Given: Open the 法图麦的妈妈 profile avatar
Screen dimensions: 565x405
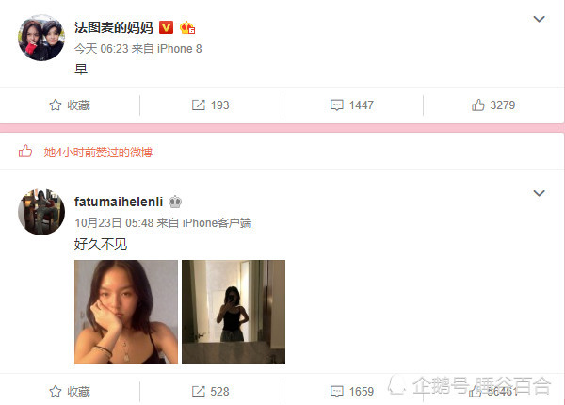Looking at the screenshot, I should click(x=41, y=38).
